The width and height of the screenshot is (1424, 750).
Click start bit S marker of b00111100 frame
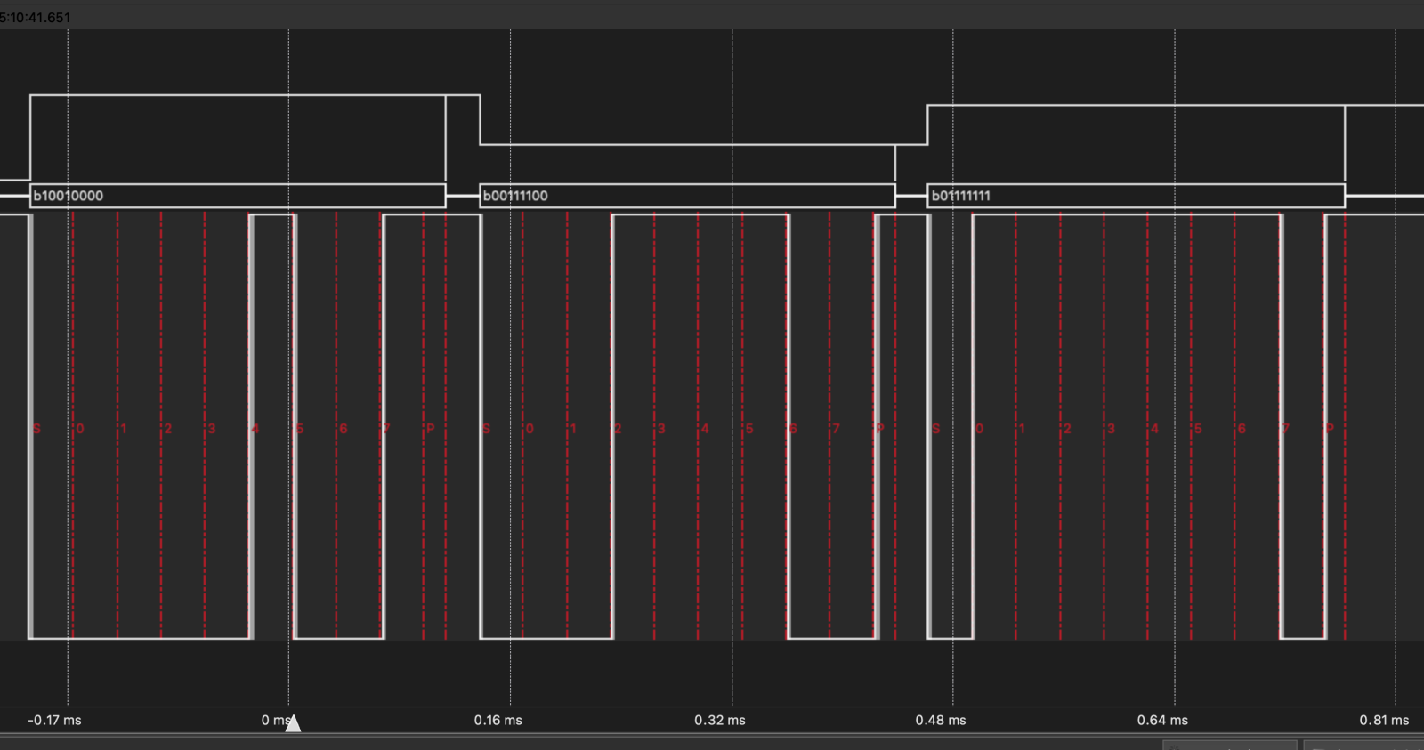486,429
